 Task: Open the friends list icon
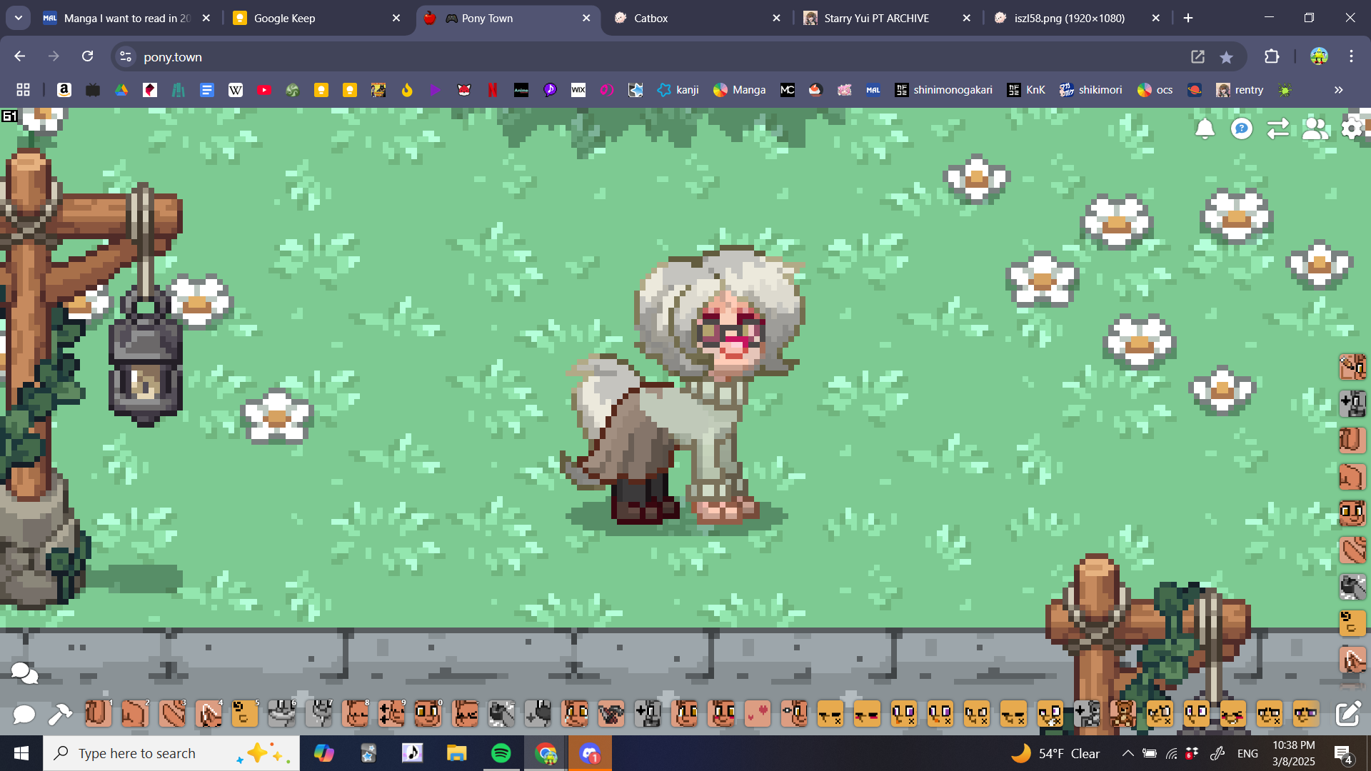1315,128
